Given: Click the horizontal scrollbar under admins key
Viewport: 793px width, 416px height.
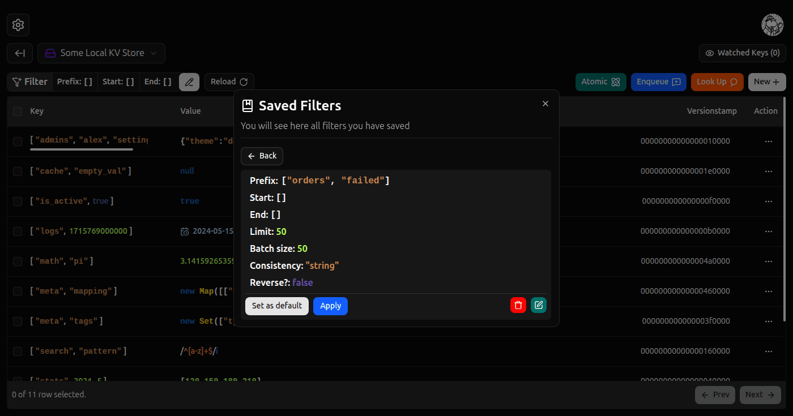Looking at the screenshot, I should [82, 149].
